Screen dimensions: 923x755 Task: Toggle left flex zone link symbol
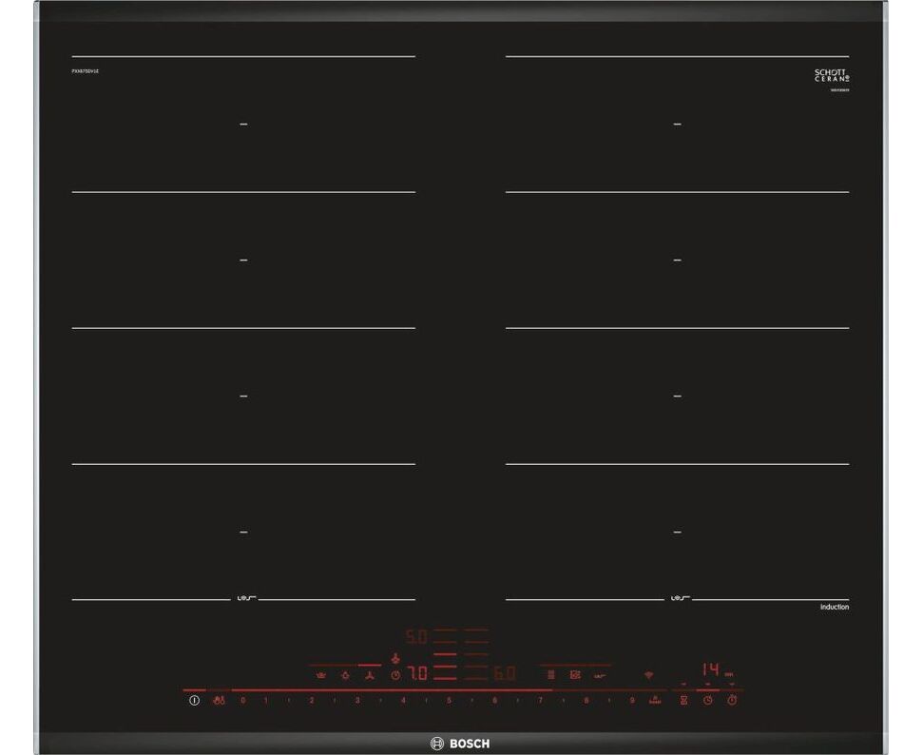(243, 599)
